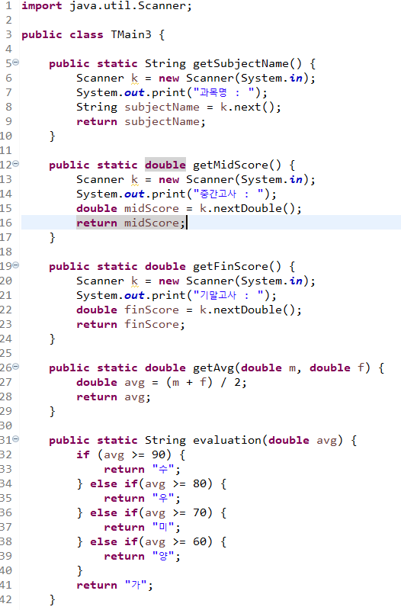Click line number 16 in the gutter
This screenshot has width=401, height=610.
[6, 223]
